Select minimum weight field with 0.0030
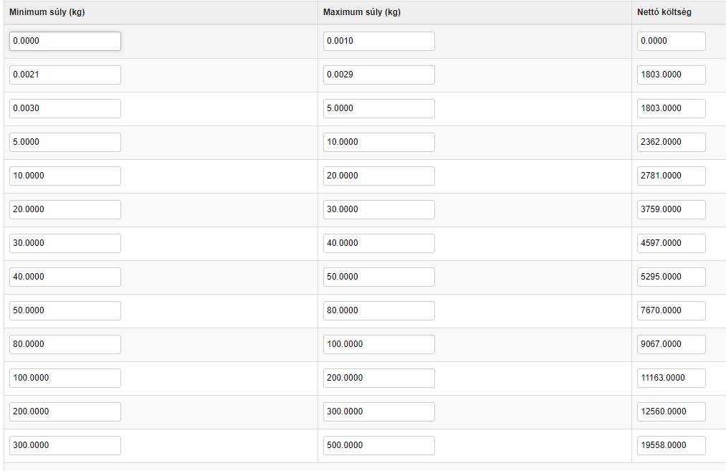The width and height of the screenshot is (726, 471). [65, 108]
